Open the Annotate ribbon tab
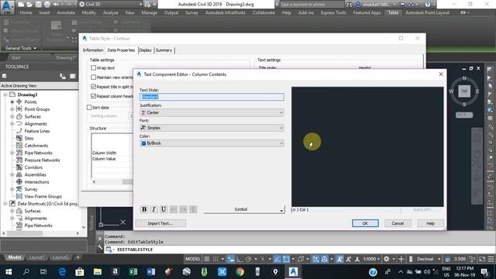The height and width of the screenshot is (279, 496). click(x=66, y=12)
